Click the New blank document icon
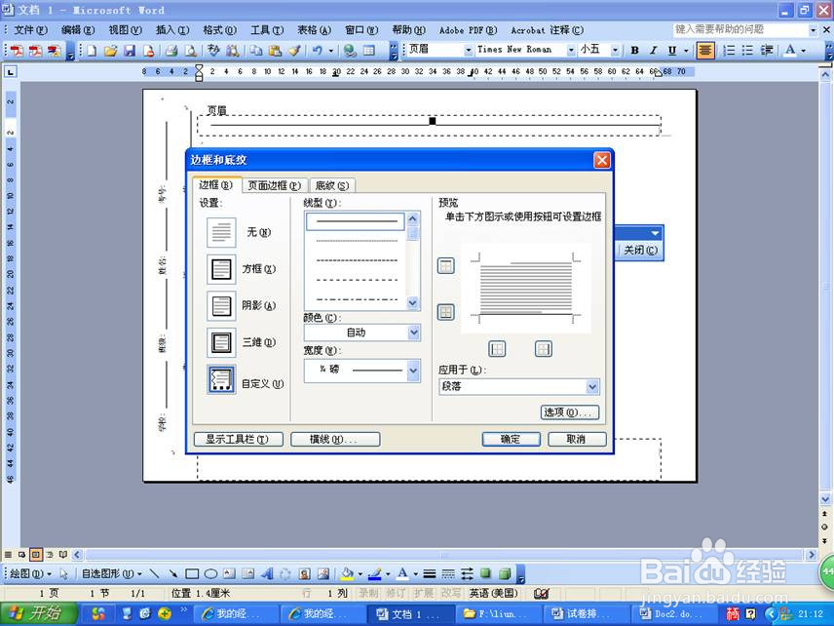The height and width of the screenshot is (626, 834). (92, 51)
